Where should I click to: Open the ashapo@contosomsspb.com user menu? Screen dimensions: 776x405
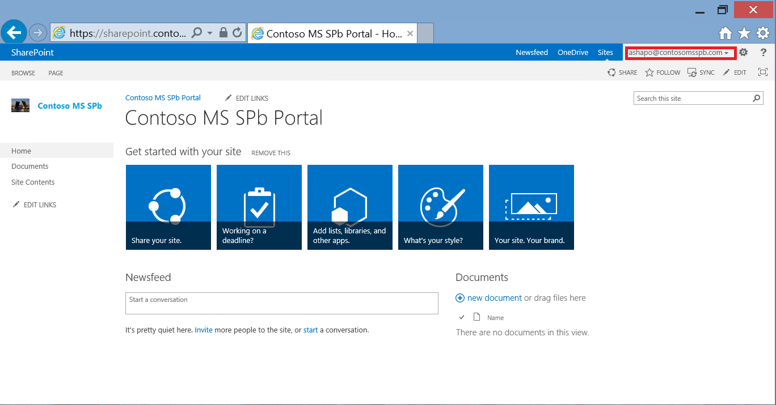pos(678,53)
